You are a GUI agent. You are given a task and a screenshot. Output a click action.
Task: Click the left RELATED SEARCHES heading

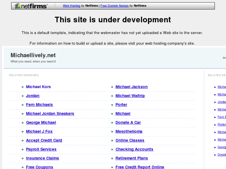coord(24,75)
